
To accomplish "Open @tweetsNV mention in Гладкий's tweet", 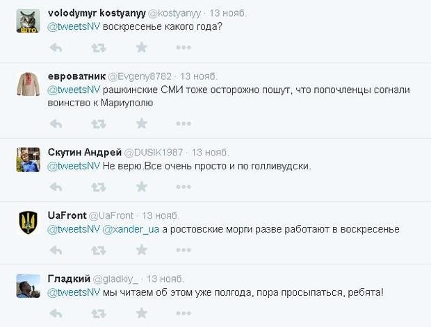I will click(x=74, y=292).
